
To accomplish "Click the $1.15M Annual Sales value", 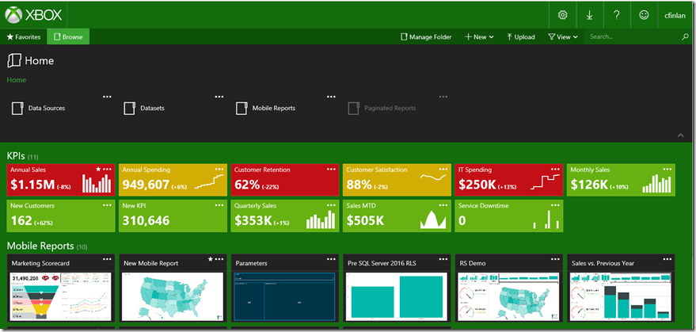I will click(32, 185).
